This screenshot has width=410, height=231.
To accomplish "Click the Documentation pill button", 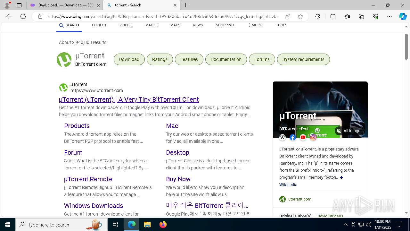I will [x=226, y=59].
